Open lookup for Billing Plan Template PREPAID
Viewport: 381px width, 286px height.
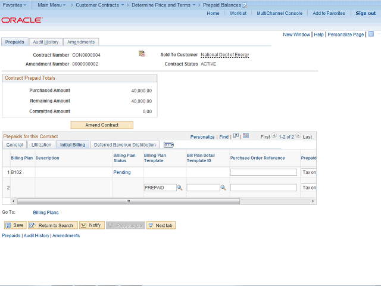pos(180,188)
